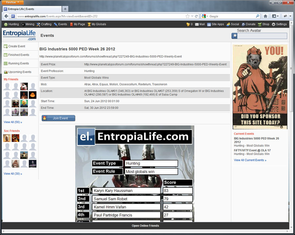Screen dimensions: 295x235
Task: Open Site Apps menu
Action: [215, 24]
